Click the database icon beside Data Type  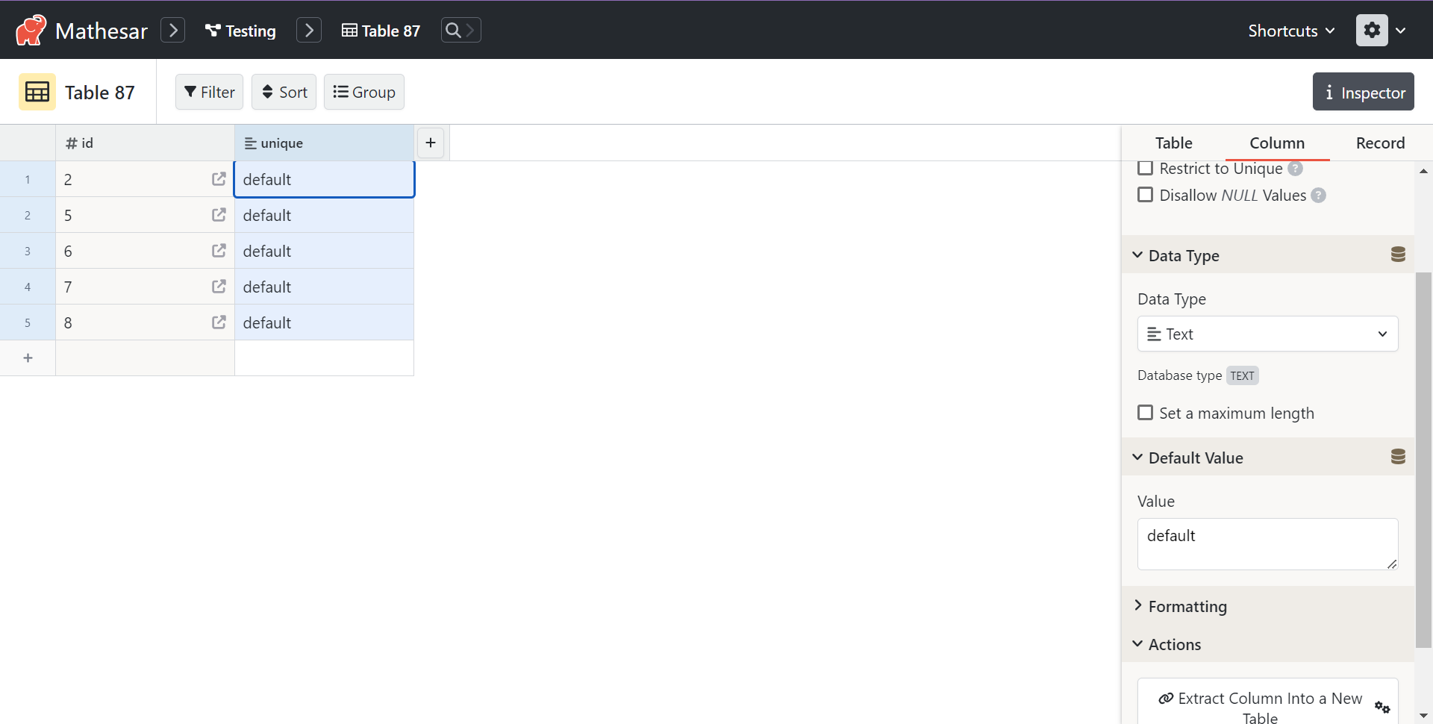click(x=1398, y=255)
